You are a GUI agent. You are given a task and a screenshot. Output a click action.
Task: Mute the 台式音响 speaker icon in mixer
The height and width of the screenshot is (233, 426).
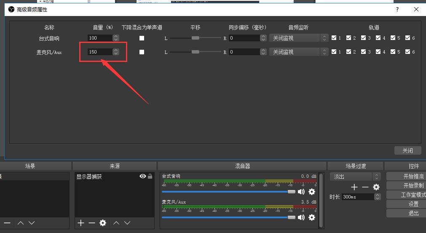click(x=301, y=192)
